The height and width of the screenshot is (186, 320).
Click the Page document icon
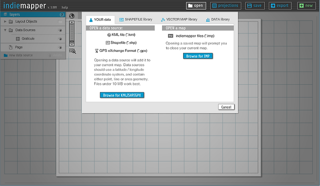[11, 47]
